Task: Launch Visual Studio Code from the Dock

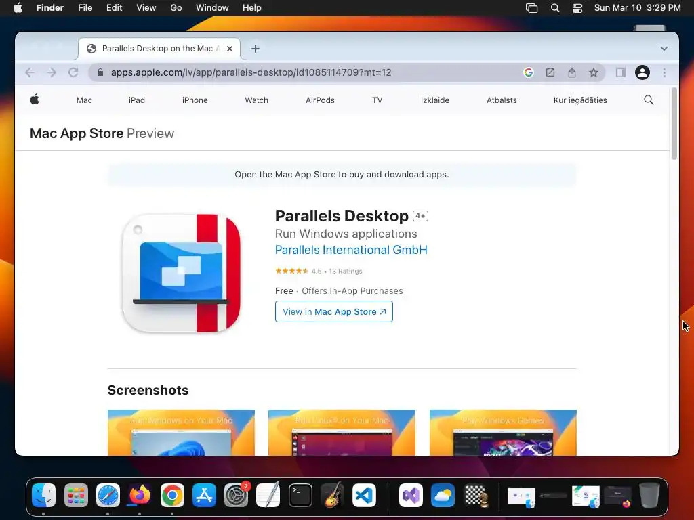Action: (x=364, y=495)
